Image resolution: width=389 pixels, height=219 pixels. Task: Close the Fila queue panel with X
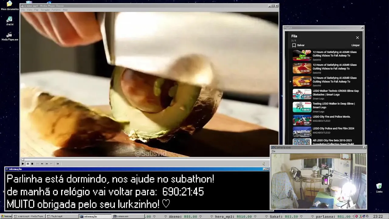[x=357, y=38]
